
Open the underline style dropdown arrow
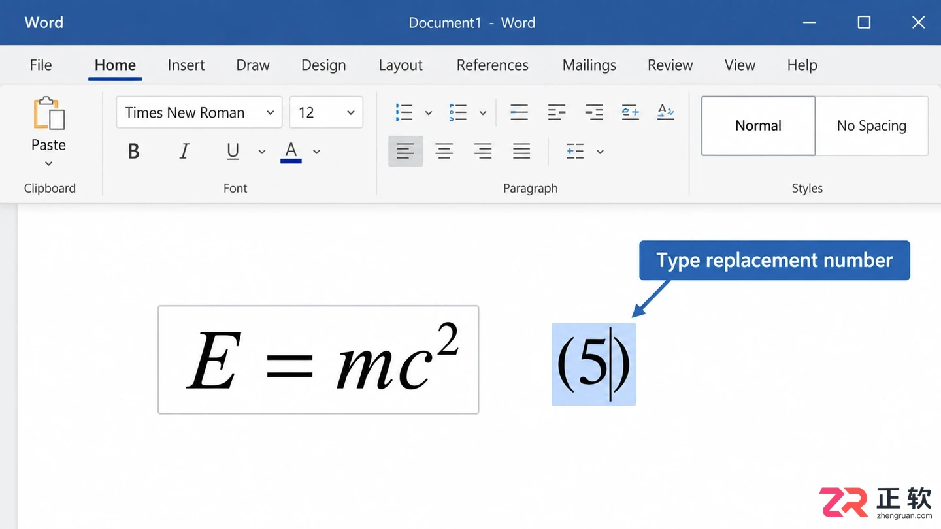point(261,152)
